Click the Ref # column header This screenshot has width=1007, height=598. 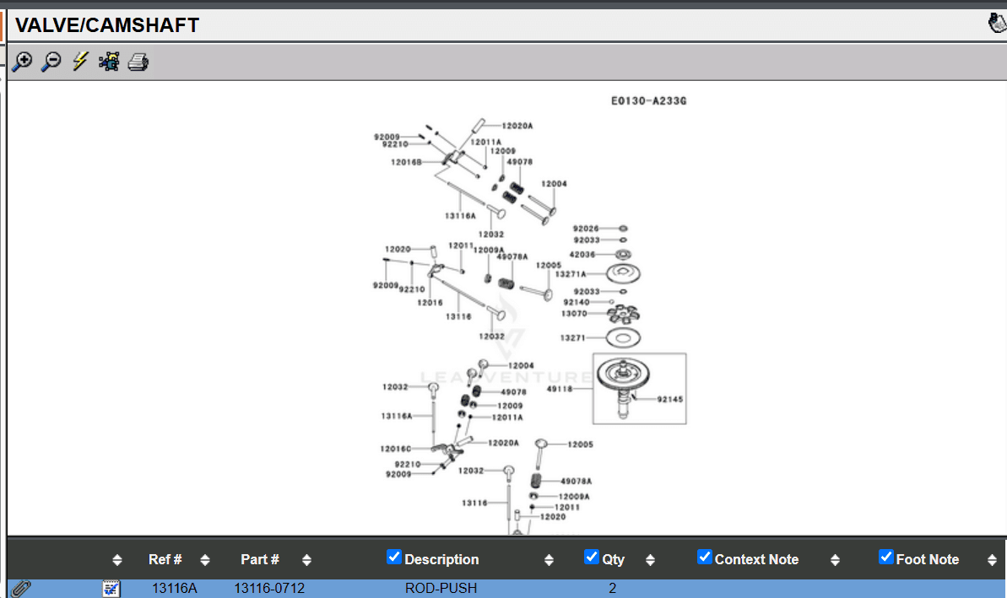(165, 559)
